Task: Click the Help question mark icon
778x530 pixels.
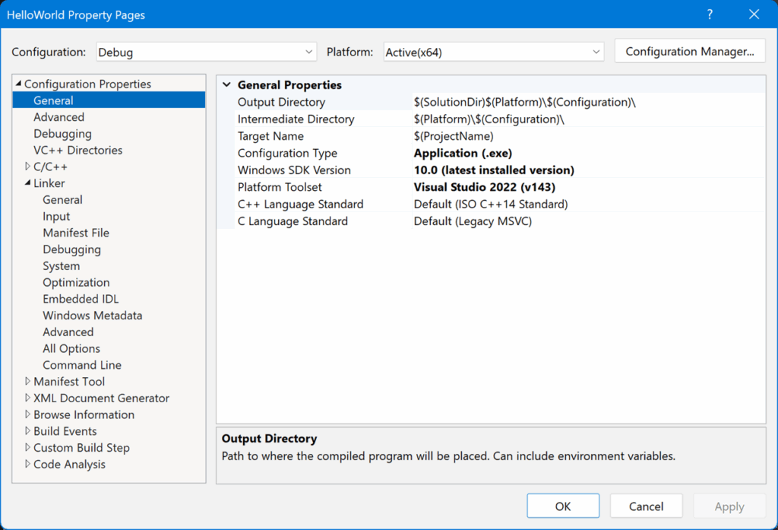Action: click(710, 14)
